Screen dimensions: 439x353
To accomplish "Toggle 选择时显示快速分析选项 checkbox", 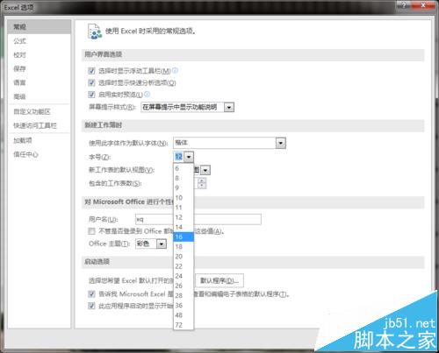I will tap(91, 82).
